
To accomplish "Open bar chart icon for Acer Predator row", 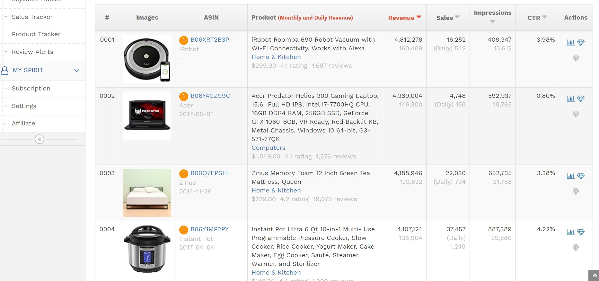I will pyautogui.click(x=570, y=98).
